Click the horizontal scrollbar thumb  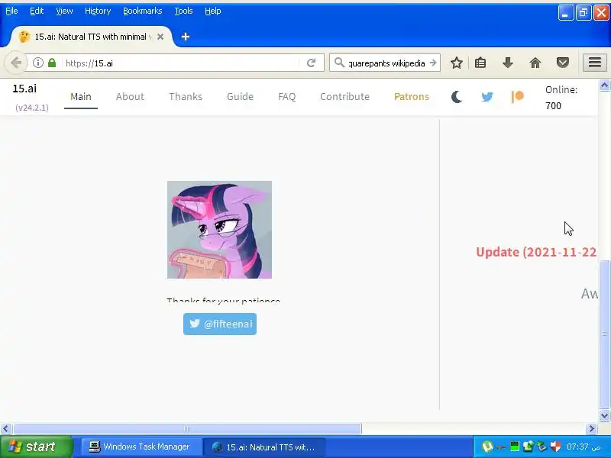click(187, 429)
